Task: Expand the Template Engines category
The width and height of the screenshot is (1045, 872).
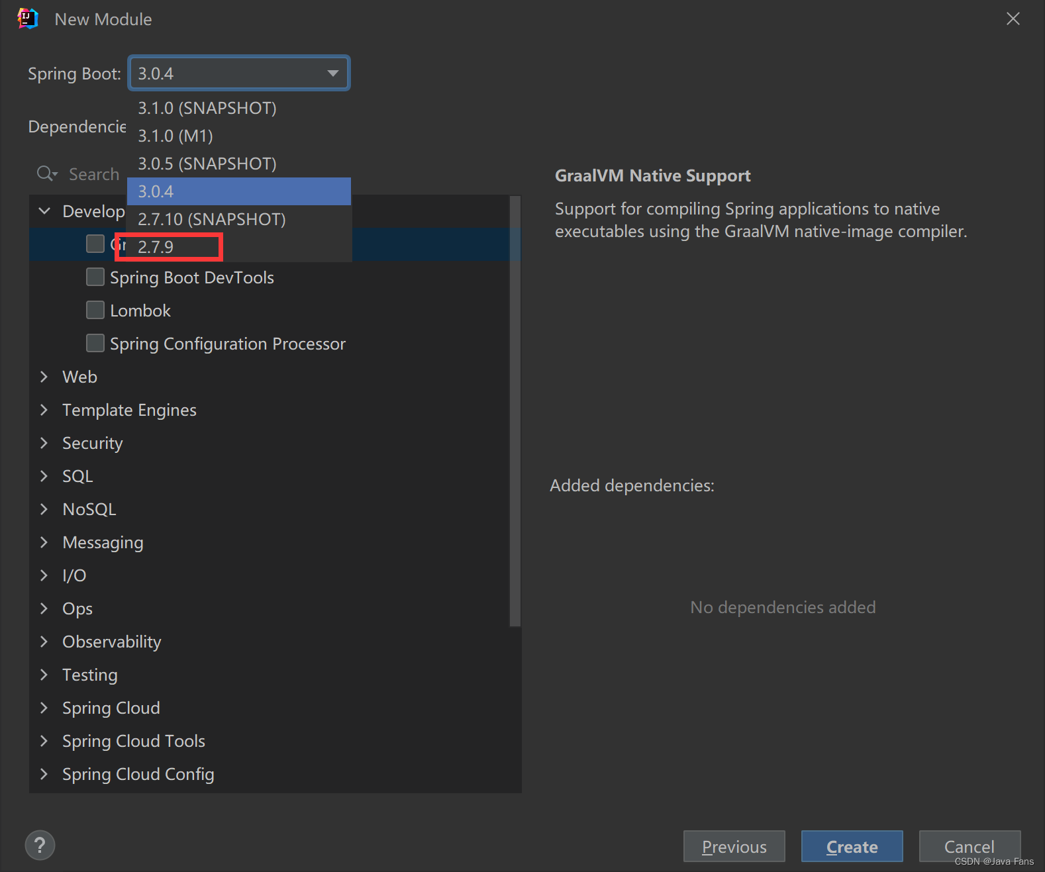Action: [x=44, y=410]
